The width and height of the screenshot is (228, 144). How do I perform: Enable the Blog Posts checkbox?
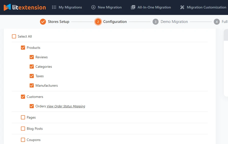23,129
